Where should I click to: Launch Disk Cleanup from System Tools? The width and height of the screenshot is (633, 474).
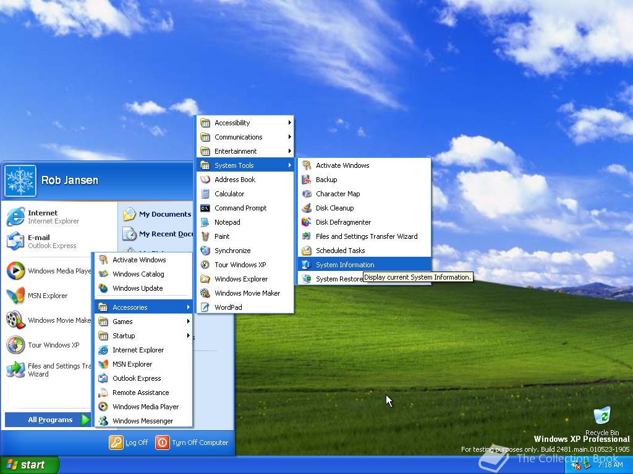(365, 208)
